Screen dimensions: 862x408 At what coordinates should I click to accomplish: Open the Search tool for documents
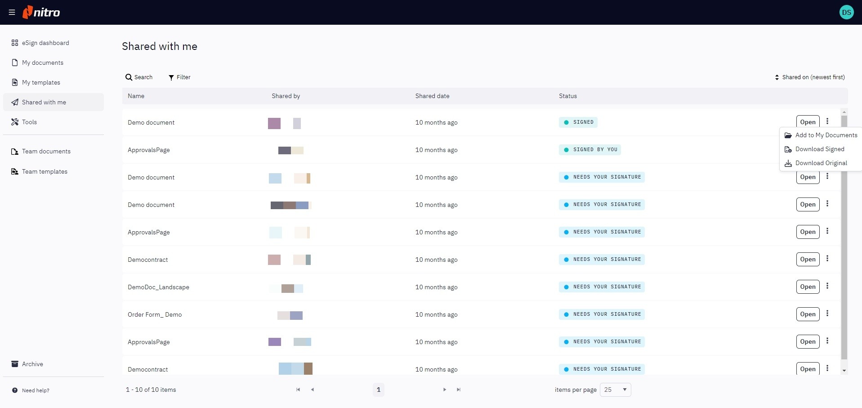139,77
